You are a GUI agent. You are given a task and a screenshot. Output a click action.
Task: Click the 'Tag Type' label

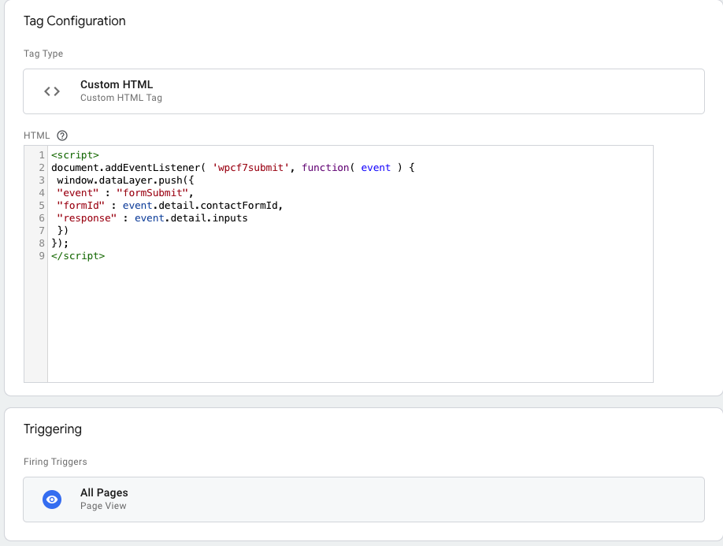43,54
